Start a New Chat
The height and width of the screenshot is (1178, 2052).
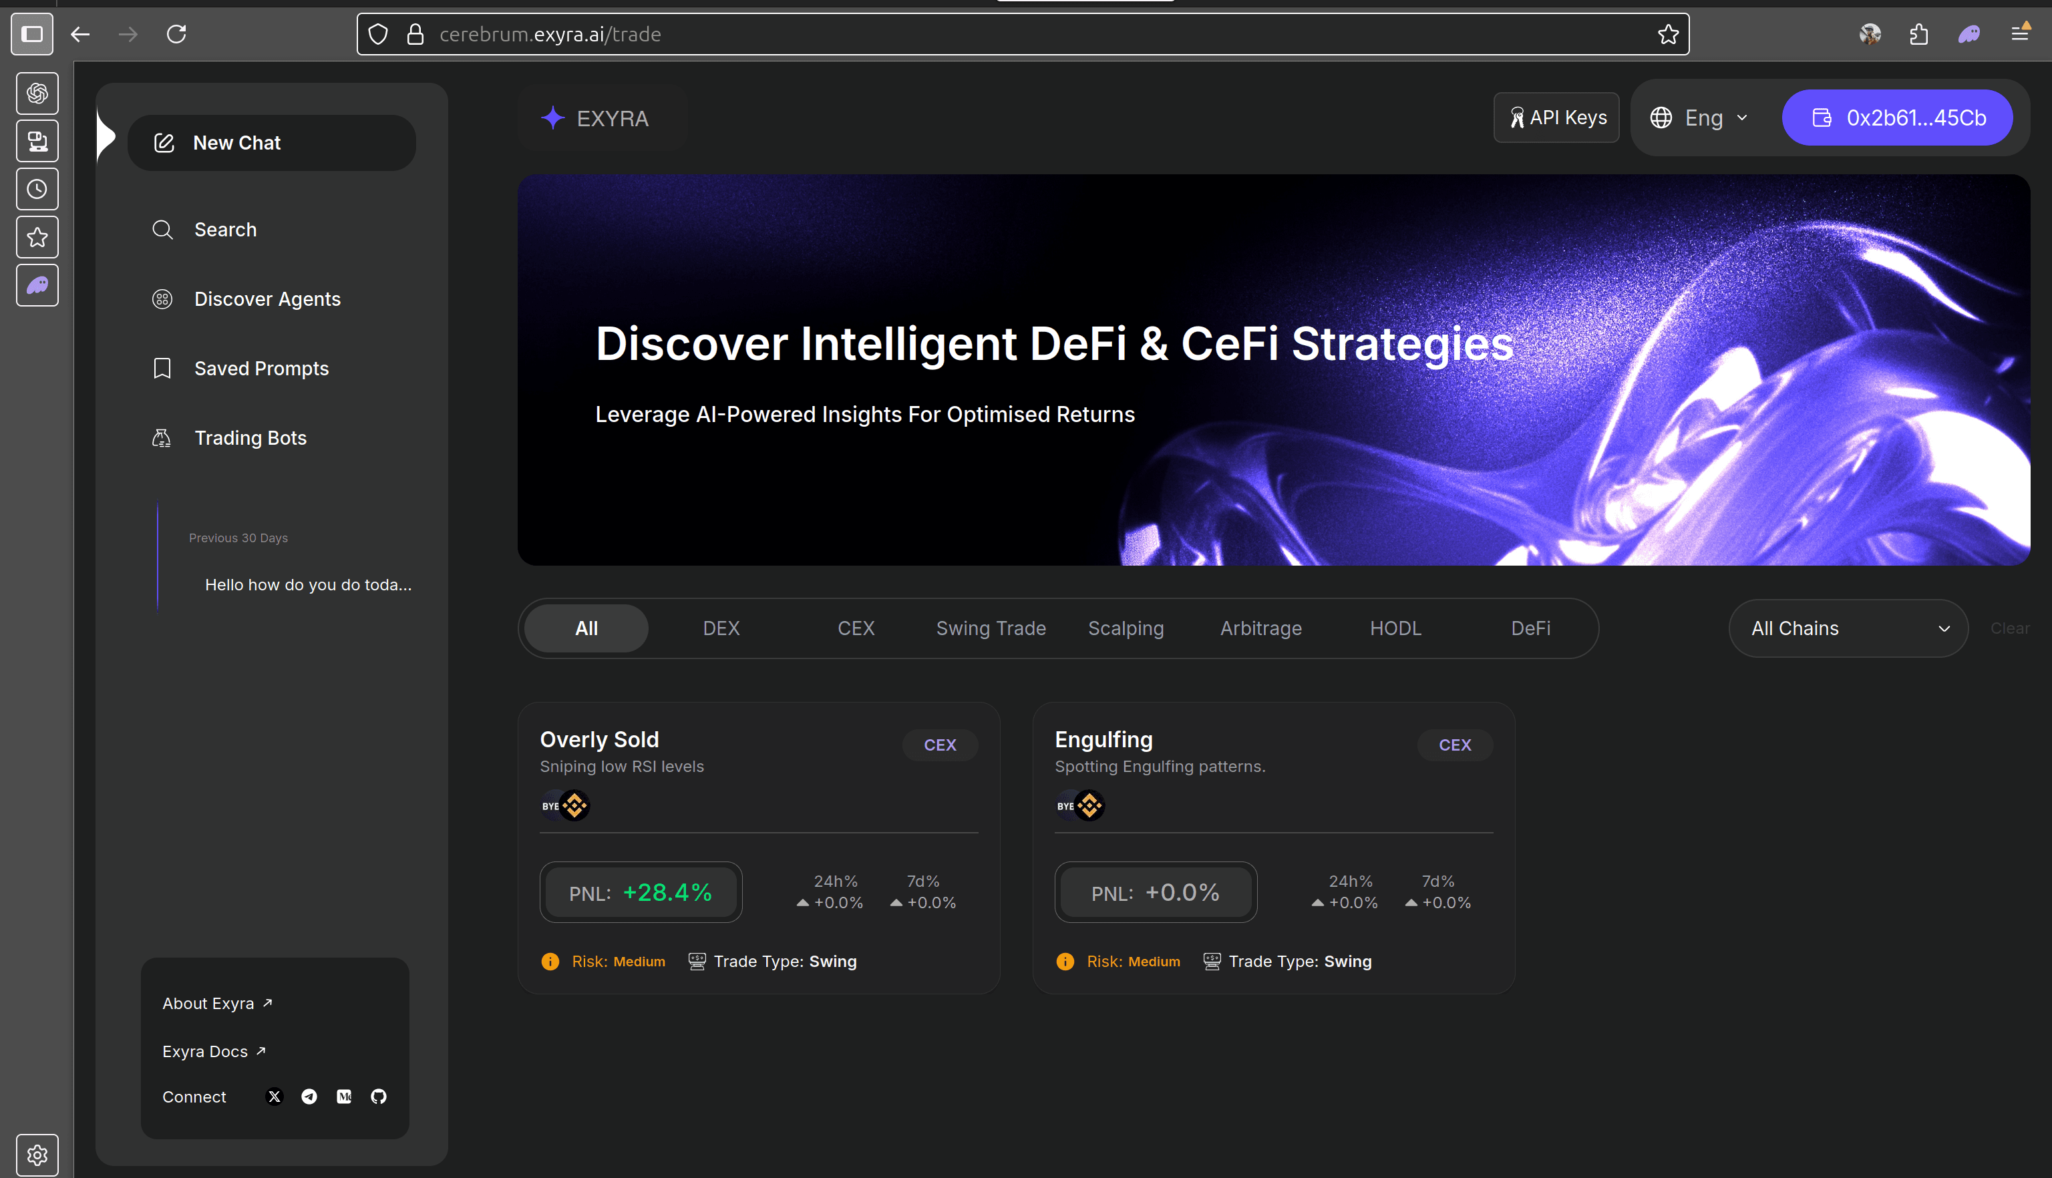tap(272, 142)
